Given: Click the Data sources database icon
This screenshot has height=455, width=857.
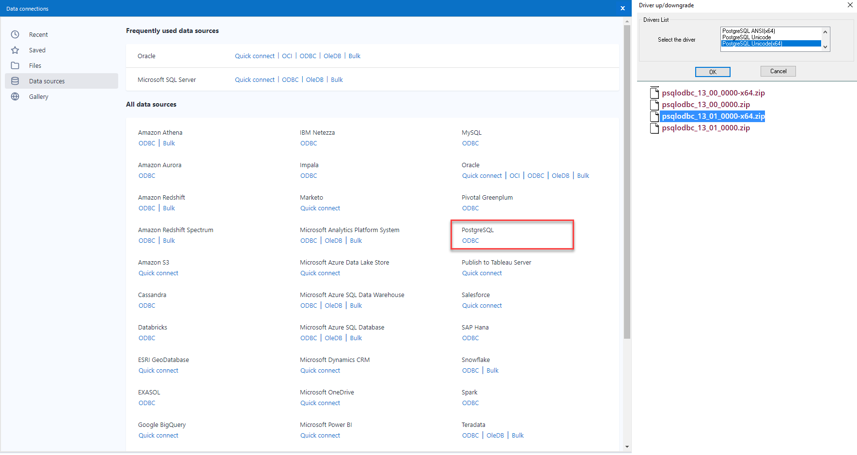Looking at the screenshot, I should pos(15,81).
